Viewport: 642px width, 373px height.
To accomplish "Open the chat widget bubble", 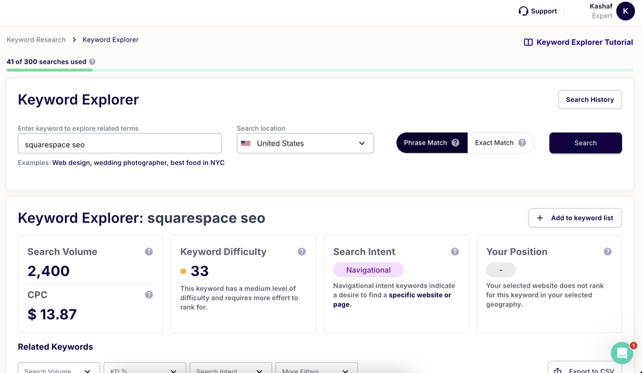I will pos(622,353).
